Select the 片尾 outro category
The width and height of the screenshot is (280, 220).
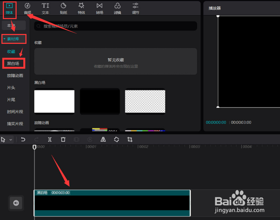(11, 100)
